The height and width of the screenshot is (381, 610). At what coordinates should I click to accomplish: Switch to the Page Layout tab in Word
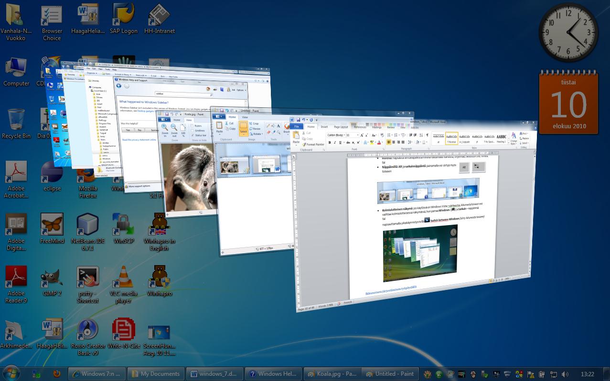point(341,127)
